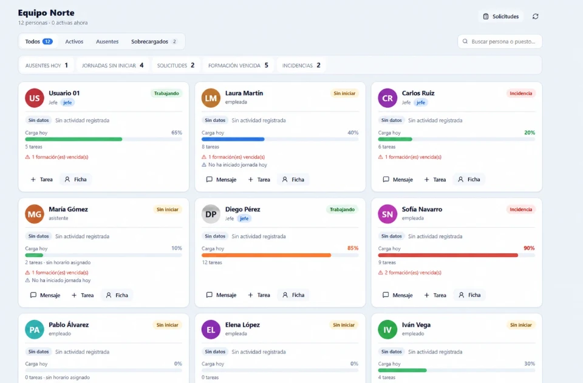Click María Gómez's Mensaje icon
The image size is (583, 383).
click(x=33, y=295)
